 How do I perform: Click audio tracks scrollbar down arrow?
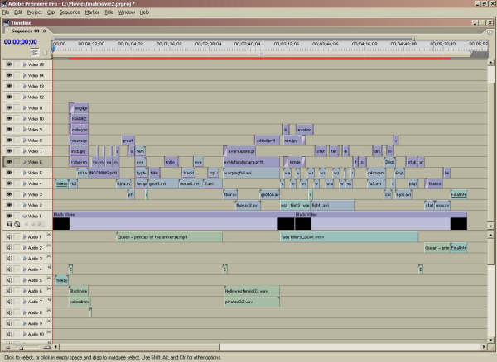coord(490,341)
